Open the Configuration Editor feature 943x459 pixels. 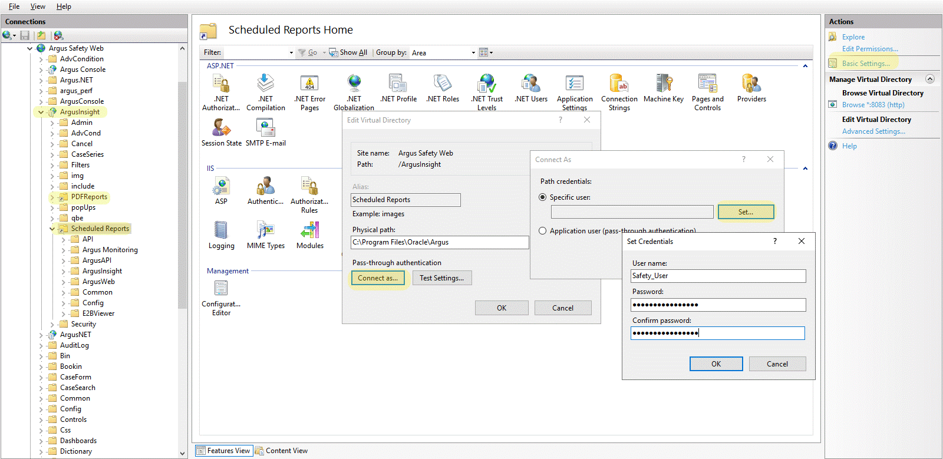[221, 298]
